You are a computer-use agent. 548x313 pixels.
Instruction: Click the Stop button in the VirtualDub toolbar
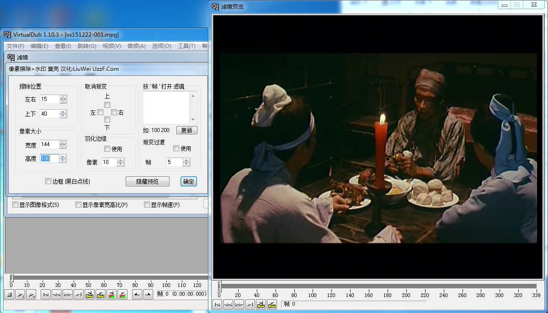pyautogui.click(x=10, y=294)
